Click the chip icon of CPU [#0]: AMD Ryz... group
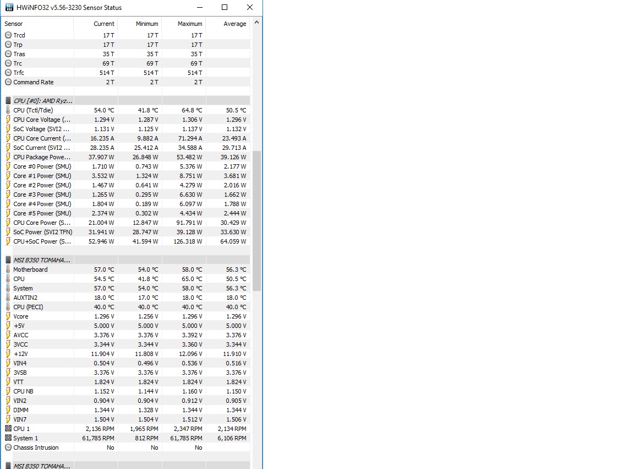634x469 pixels. point(8,100)
